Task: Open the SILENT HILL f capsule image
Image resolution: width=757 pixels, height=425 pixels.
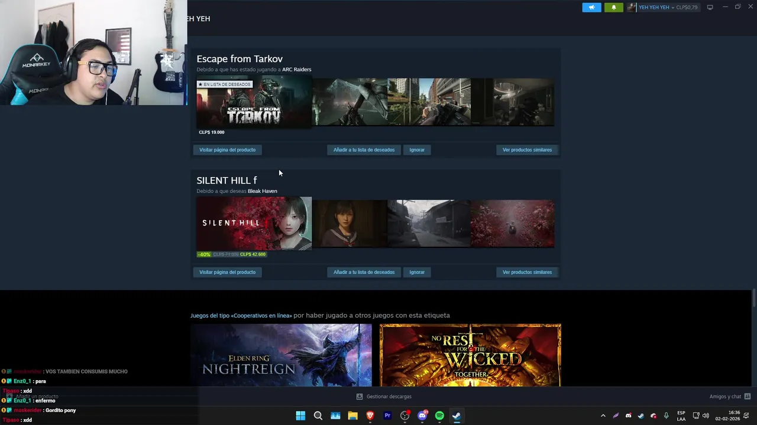Action: point(254,223)
